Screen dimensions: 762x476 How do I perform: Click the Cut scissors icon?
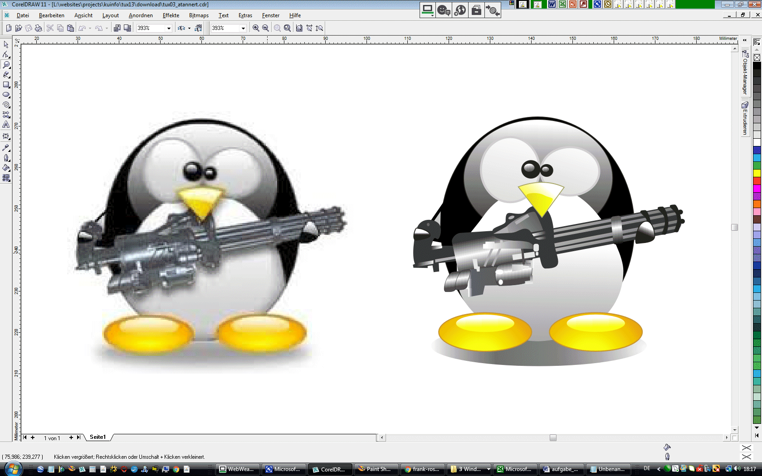pyautogui.click(x=50, y=28)
